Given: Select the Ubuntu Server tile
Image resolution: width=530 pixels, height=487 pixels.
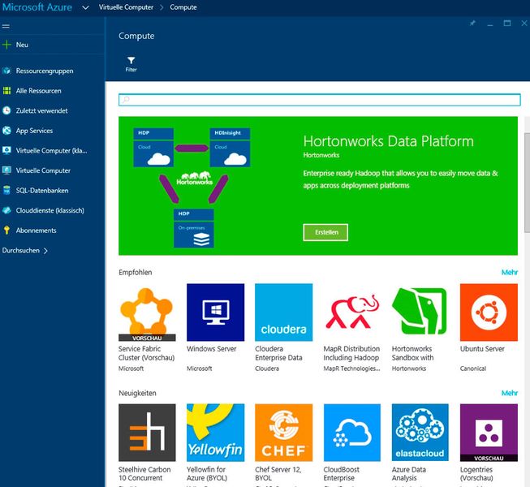Looking at the screenshot, I should pos(489,312).
